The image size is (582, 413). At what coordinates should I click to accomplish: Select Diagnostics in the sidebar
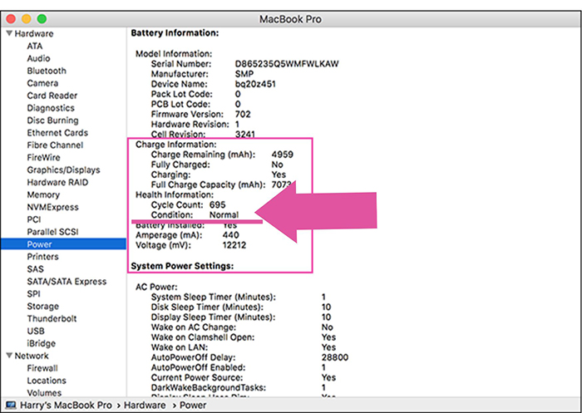[x=51, y=108]
